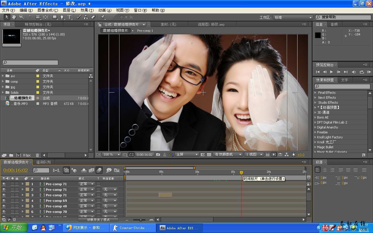The image size is (373, 233).
Task: Switch to the 文字 tab
Action: coord(344,80)
